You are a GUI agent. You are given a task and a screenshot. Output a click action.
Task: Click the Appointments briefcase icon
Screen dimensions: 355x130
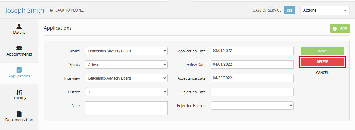pyautogui.click(x=19, y=48)
